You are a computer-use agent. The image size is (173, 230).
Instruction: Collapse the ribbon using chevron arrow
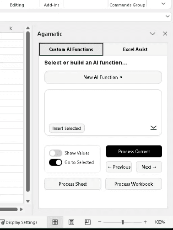[x=163, y=4]
